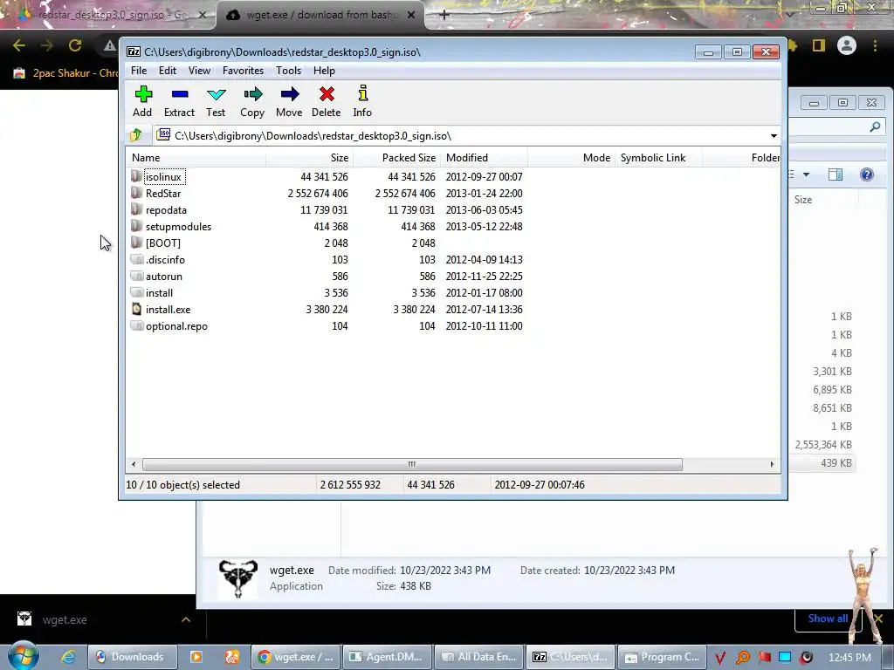
Task: Go back with the browser arrow
Action: click(x=19, y=45)
